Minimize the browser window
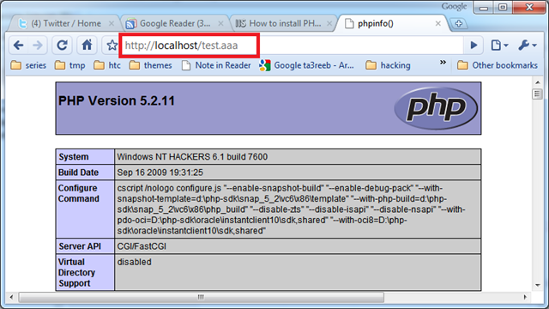Viewport: 549px width, 309px height. point(484,7)
